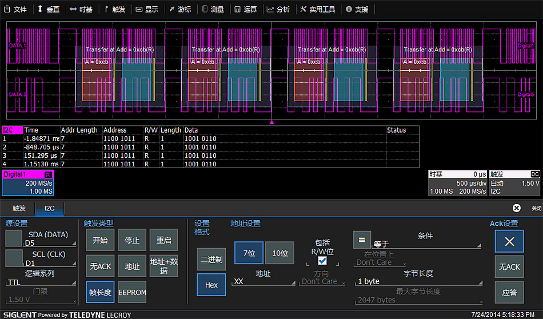Click the pink Digital1 channel descriptor box
This screenshot has height=319, width=543.
pyautogui.click(x=27, y=183)
